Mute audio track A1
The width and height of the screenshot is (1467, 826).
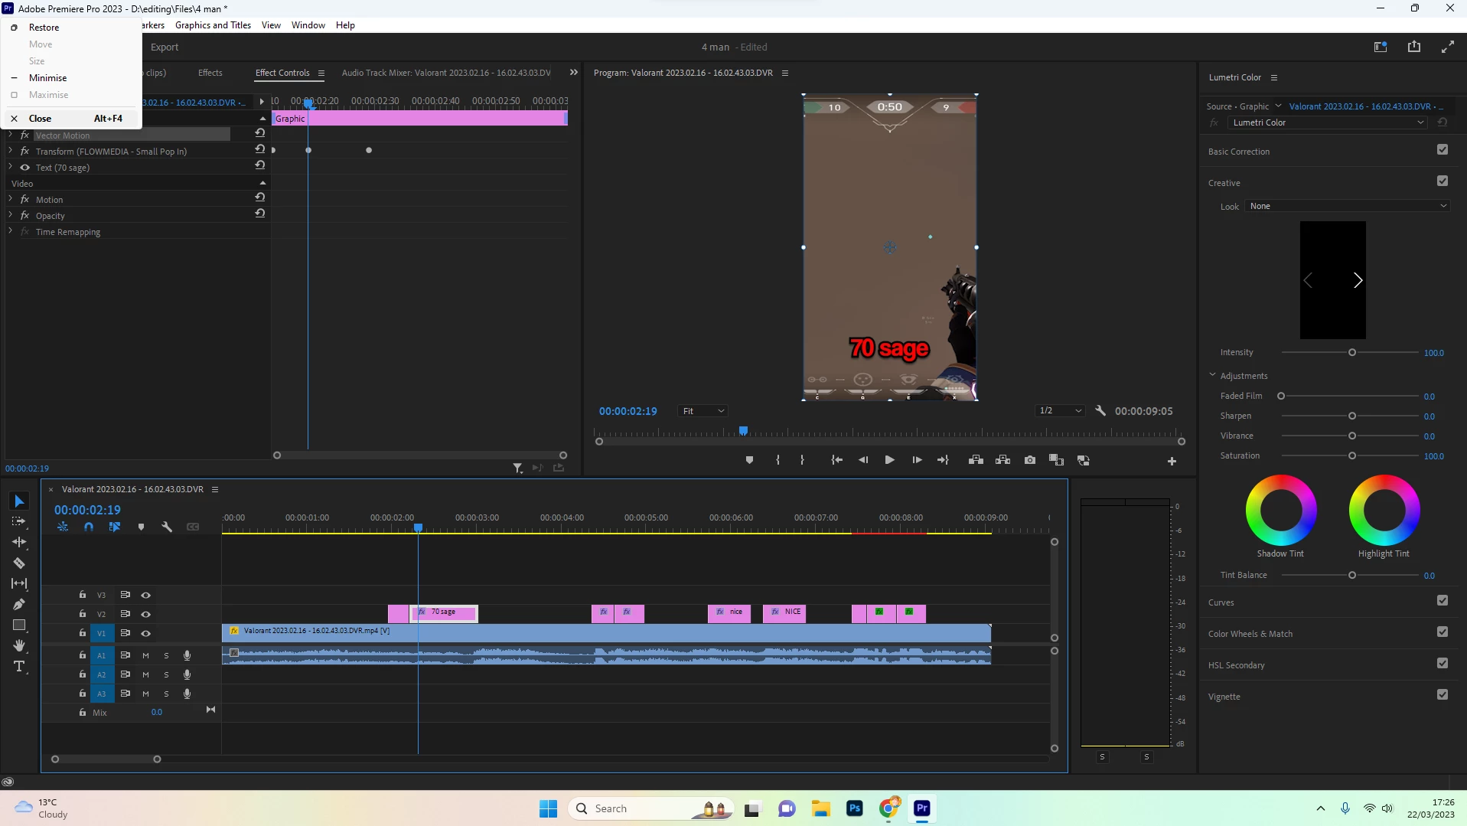tap(145, 655)
